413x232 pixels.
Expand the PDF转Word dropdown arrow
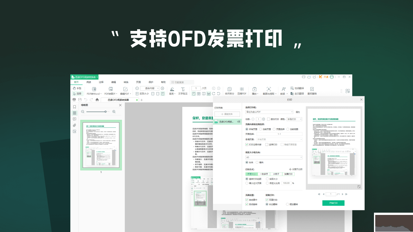(x=101, y=94)
